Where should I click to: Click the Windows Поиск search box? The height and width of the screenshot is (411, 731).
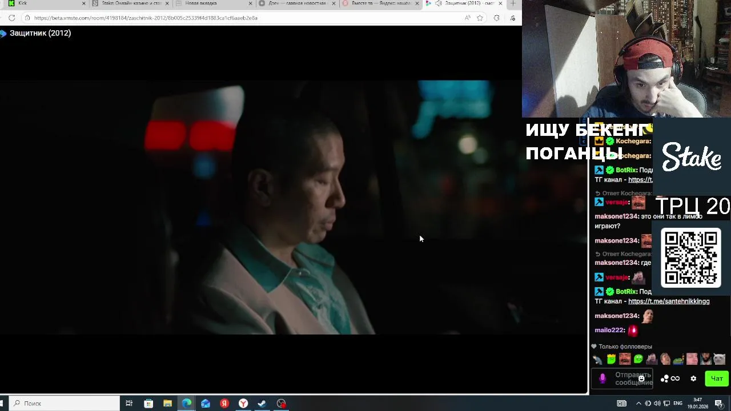(64, 403)
